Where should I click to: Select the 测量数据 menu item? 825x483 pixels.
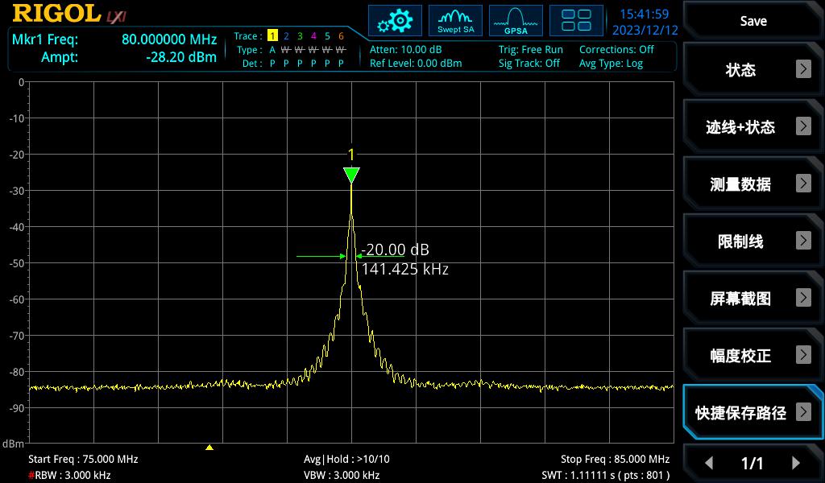[x=740, y=184]
